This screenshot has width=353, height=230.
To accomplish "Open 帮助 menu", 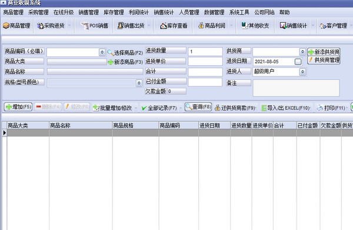I will [284, 12].
